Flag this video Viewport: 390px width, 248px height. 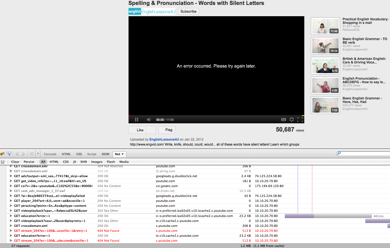coord(167,130)
